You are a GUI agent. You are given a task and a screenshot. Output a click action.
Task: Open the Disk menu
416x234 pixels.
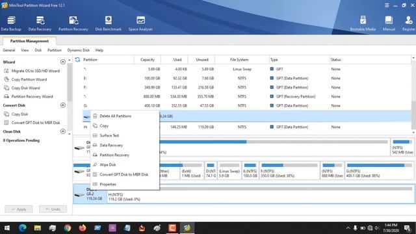(x=38, y=50)
